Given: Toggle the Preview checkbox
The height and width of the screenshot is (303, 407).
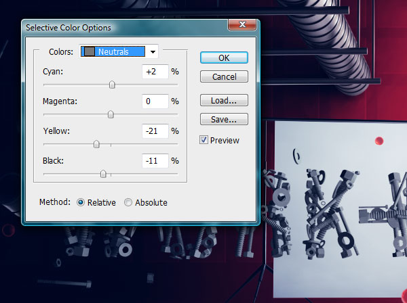Looking at the screenshot, I should 203,140.
